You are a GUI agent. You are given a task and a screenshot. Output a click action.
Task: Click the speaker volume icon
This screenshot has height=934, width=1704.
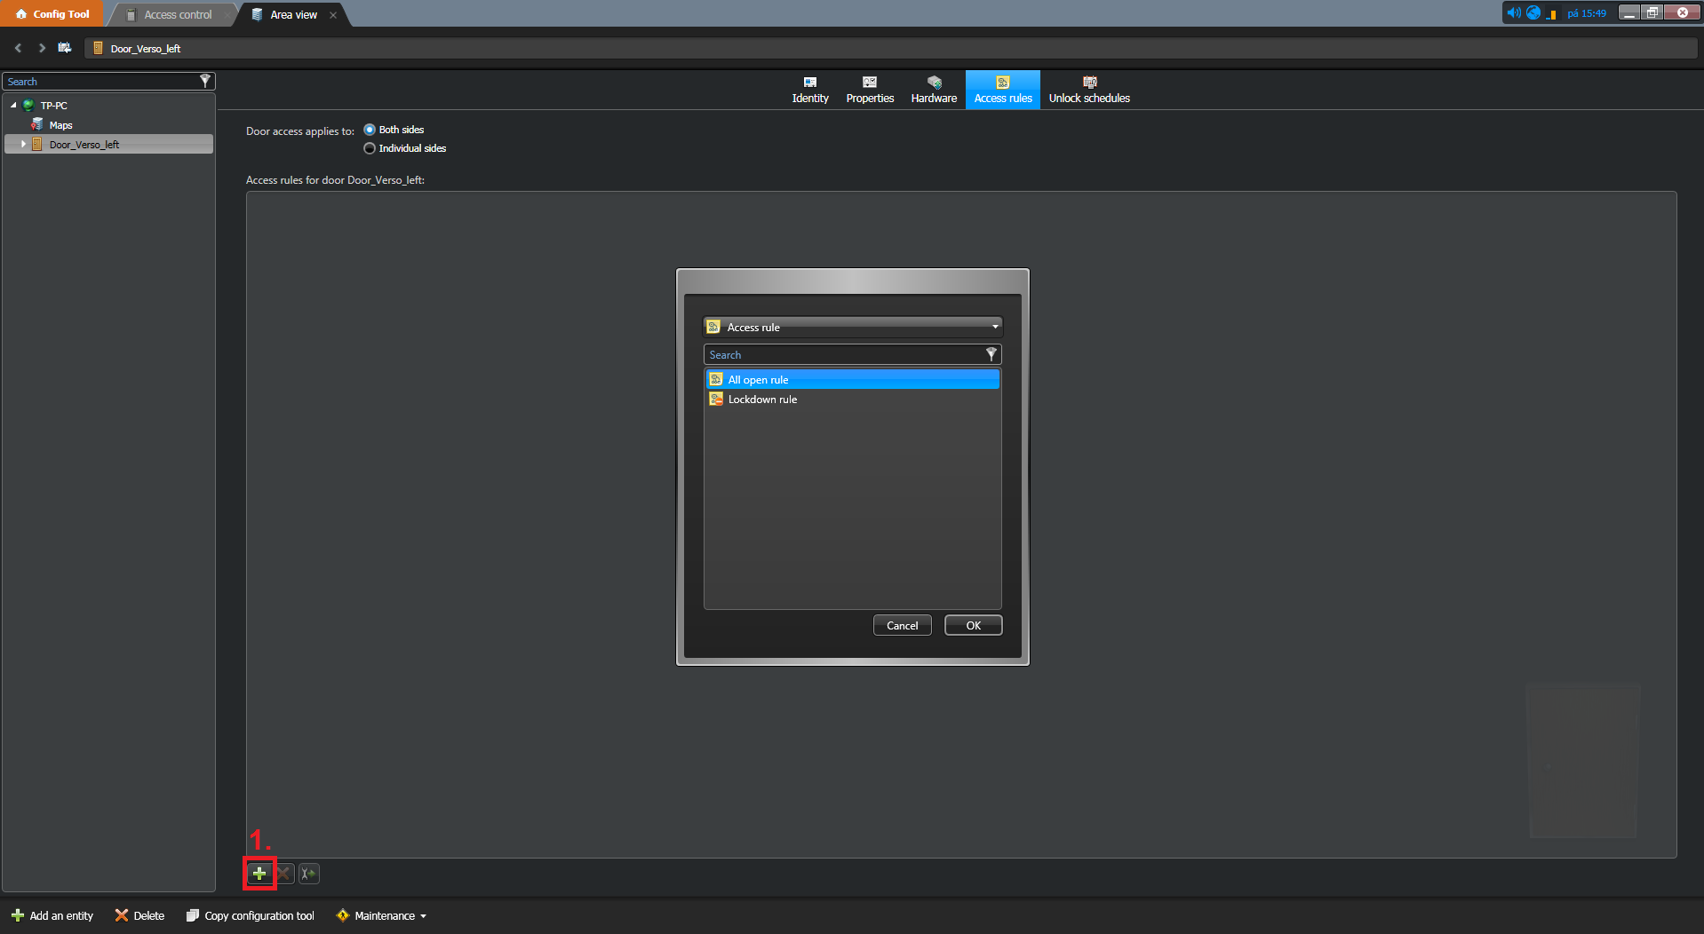[1513, 13]
